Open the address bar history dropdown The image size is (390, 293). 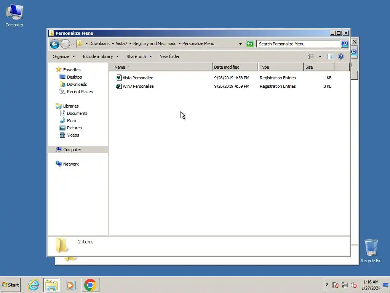coord(240,44)
